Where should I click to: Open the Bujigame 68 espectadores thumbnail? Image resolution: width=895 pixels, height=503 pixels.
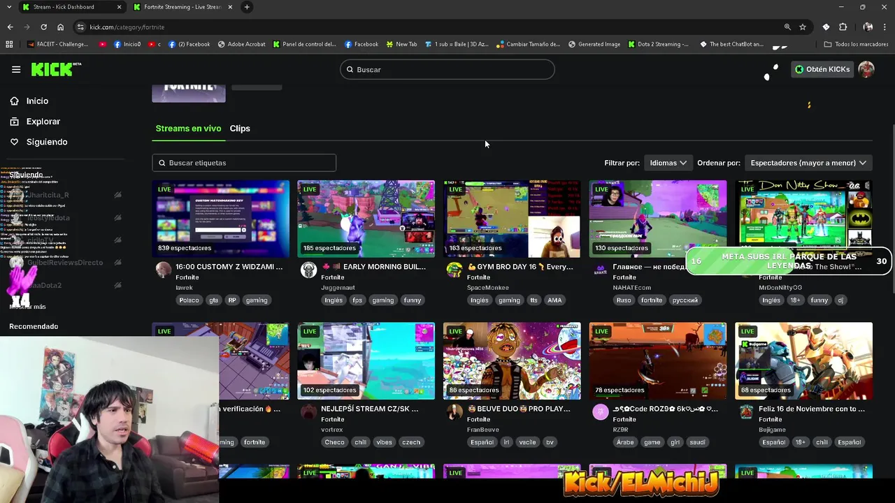[803, 360]
